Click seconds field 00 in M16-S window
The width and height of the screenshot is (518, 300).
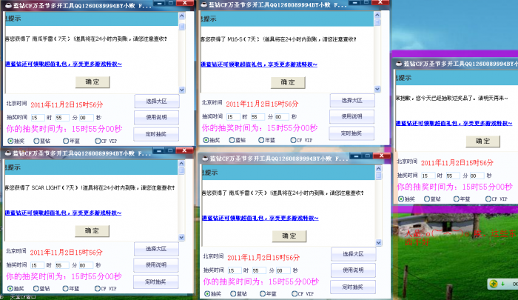point(282,117)
